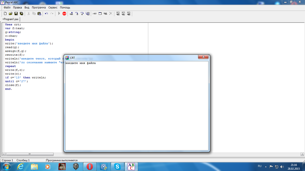This screenshot has width=305, height=171.
Task: Click the toolbar window icon marked L
Action: click(123, 13)
